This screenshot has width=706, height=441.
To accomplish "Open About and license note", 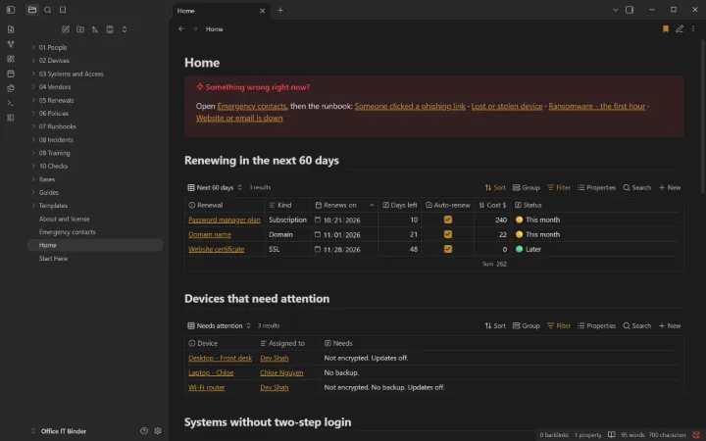I will point(64,219).
